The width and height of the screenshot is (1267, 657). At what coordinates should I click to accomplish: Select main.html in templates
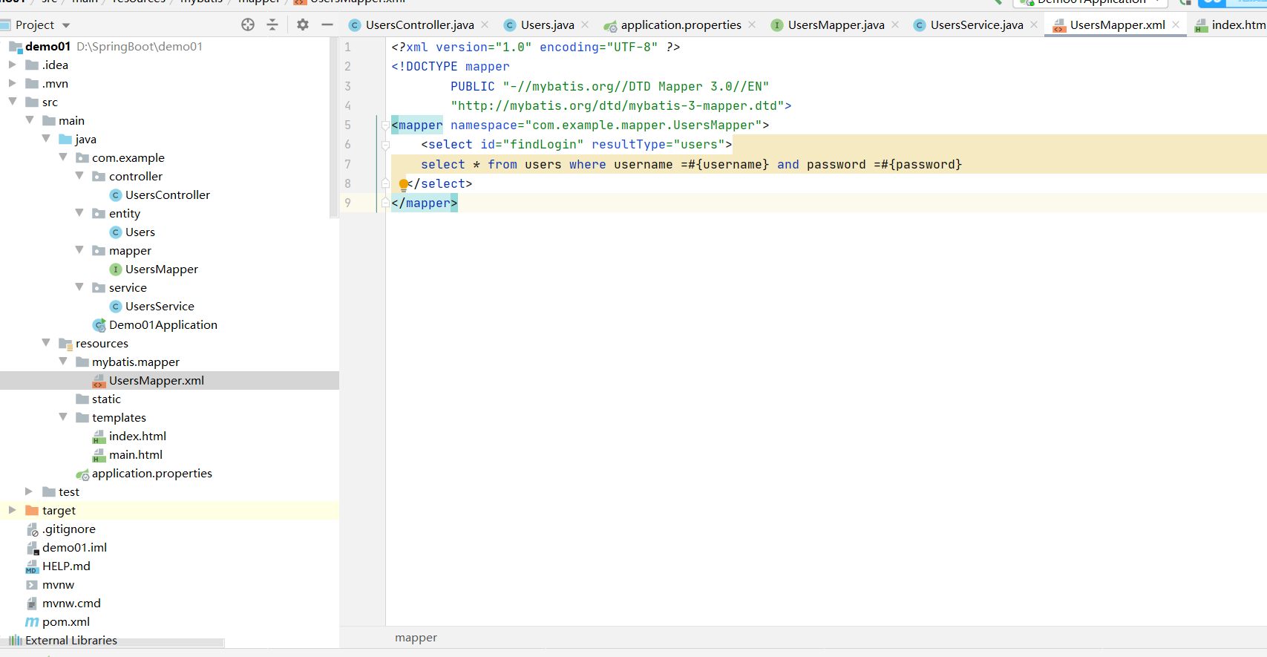click(x=135, y=454)
